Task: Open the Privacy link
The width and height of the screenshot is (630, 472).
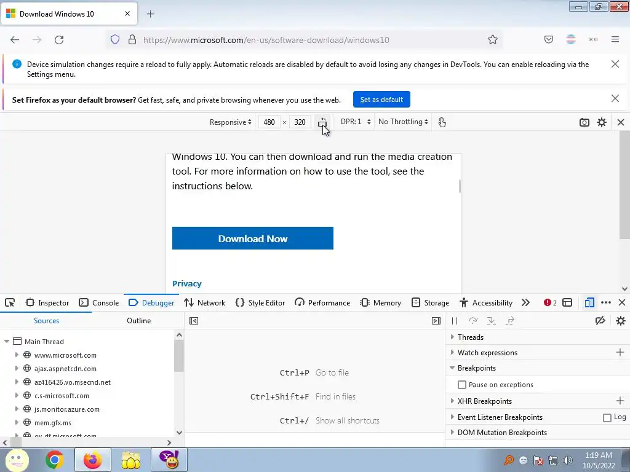Action: coord(187,283)
